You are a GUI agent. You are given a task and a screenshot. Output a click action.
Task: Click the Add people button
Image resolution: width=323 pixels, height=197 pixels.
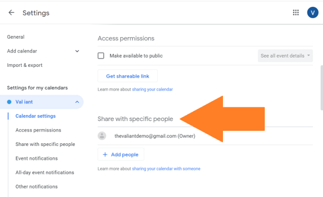click(121, 154)
